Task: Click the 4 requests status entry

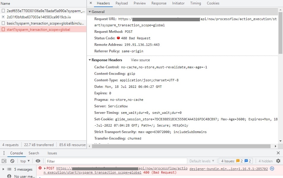Action: [x=10, y=145]
